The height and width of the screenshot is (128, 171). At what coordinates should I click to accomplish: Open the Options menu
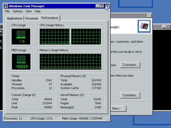(18, 11)
